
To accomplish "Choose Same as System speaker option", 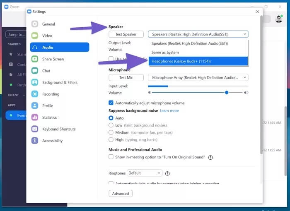I will pos(198,52).
